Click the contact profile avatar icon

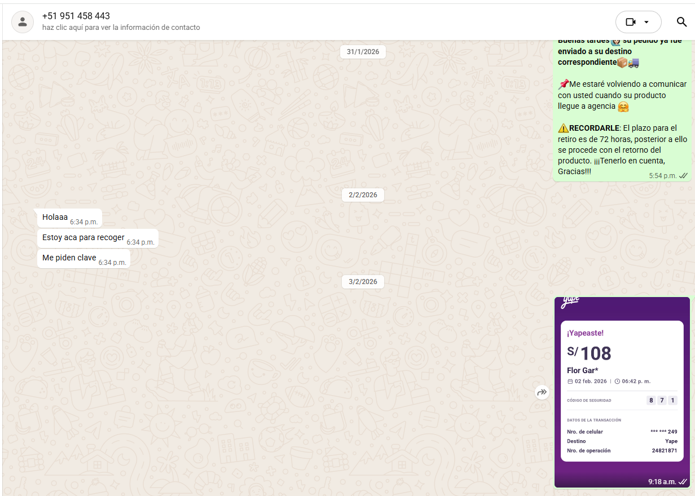23,22
